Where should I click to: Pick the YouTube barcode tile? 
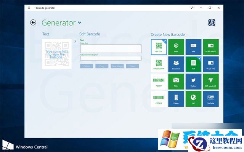point(211,99)
